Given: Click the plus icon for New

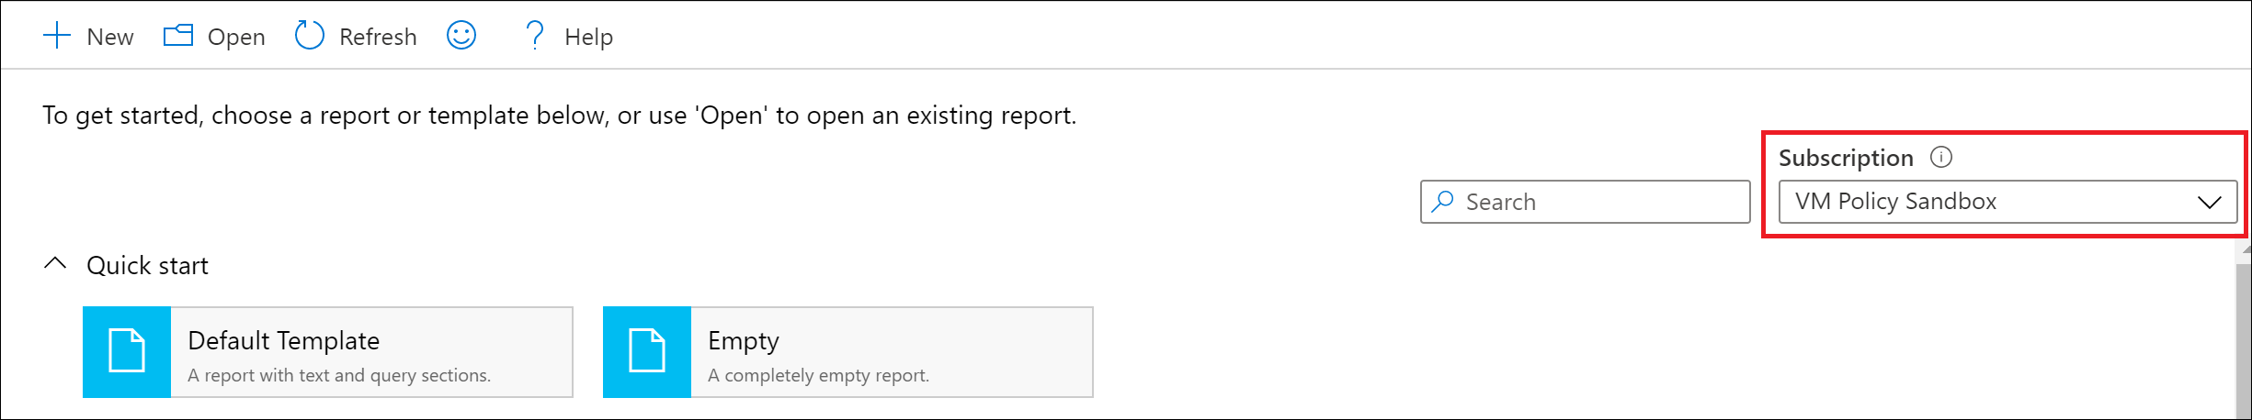Looking at the screenshot, I should click(57, 36).
